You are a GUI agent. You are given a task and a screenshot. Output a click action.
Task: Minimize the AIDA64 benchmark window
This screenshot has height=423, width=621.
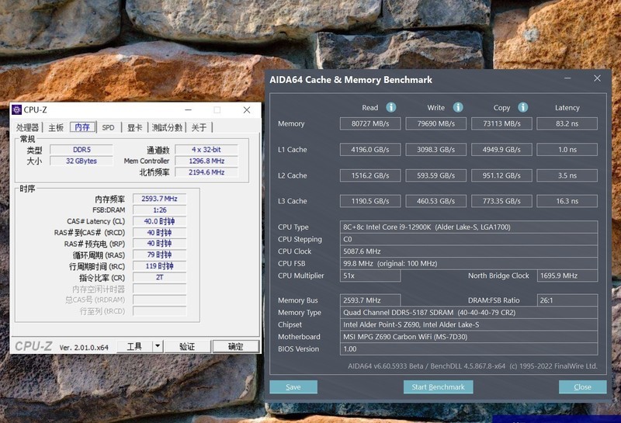point(567,78)
